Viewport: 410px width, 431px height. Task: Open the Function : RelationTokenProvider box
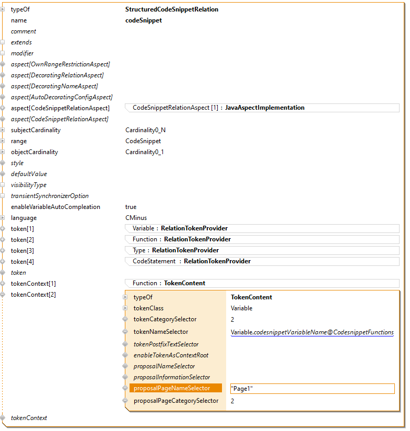point(262,239)
